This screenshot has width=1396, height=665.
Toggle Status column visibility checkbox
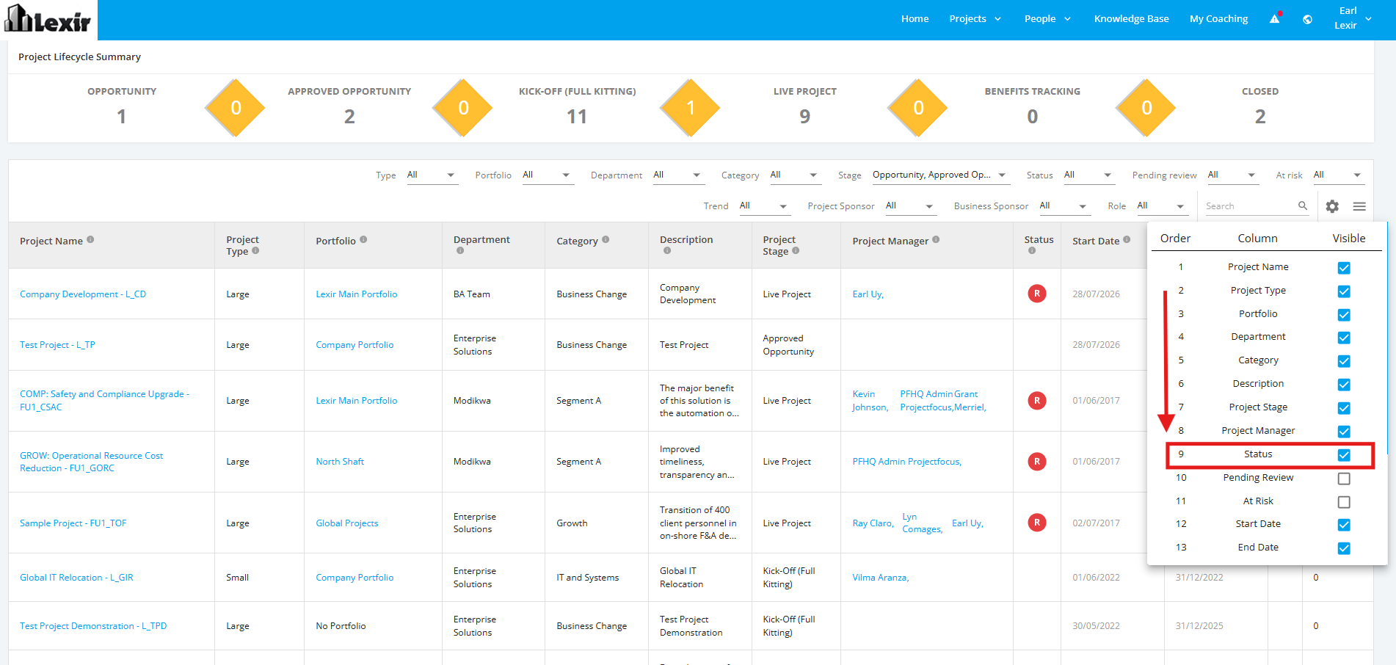1344,455
